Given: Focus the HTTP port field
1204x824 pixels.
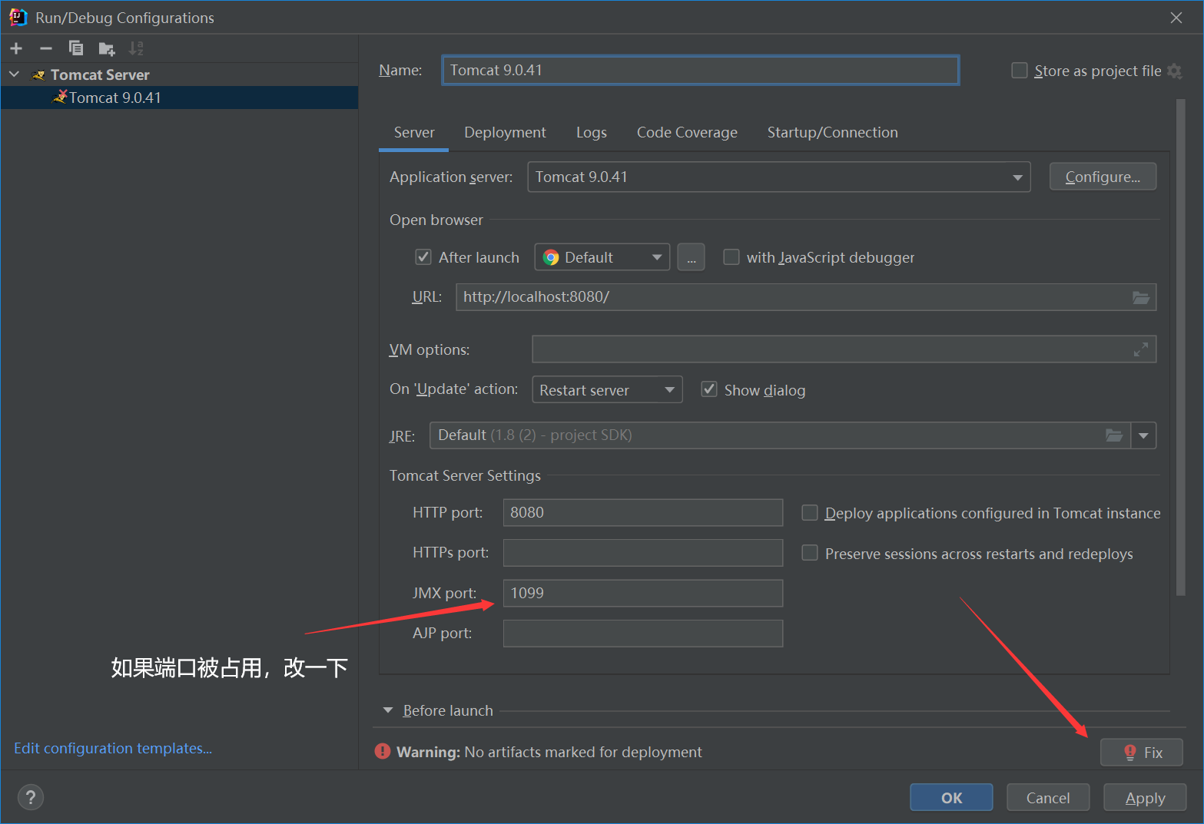Looking at the screenshot, I should (x=643, y=512).
